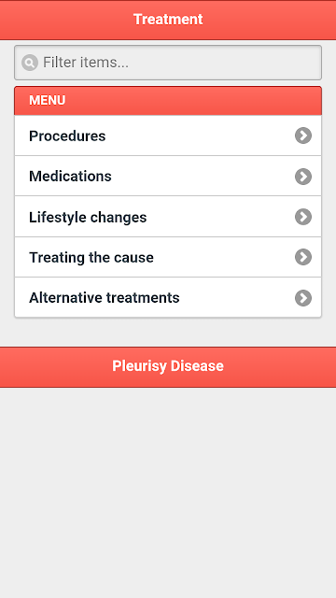Click the Pleurisy Disease footer text
Image resolution: width=336 pixels, height=598 pixels.
tap(168, 366)
